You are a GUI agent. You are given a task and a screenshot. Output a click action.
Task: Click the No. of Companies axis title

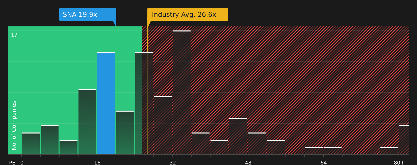coord(14,125)
